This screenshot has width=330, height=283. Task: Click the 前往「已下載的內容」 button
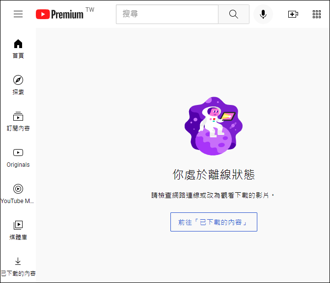(x=214, y=222)
